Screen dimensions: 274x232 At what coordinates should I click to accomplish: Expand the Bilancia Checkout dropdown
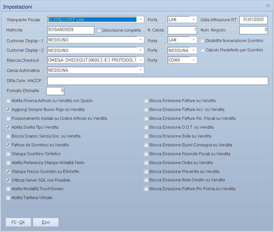click(140, 60)
